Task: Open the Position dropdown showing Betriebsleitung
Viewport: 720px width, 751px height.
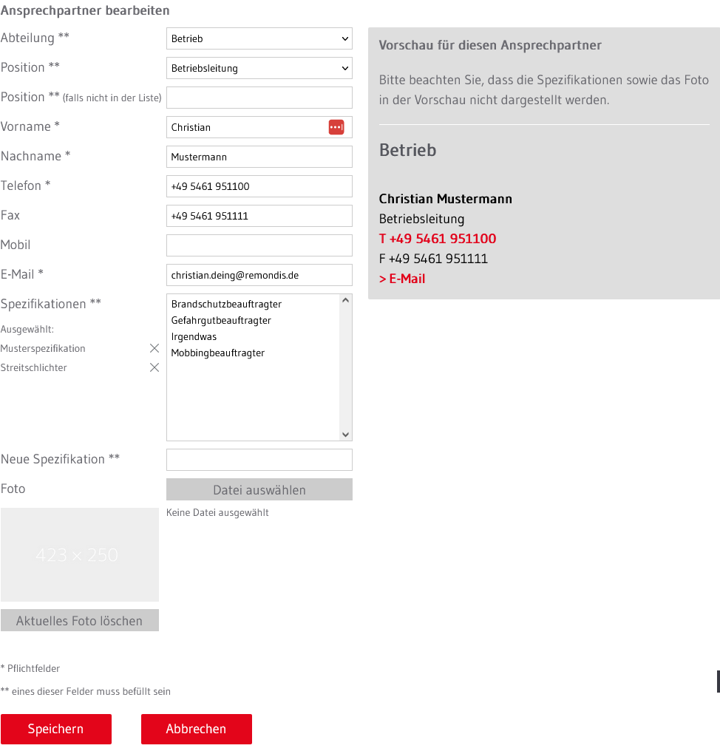Action: tap(259, 69)
